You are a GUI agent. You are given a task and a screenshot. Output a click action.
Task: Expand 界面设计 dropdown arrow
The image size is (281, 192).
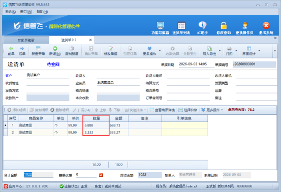pos(259,51)
